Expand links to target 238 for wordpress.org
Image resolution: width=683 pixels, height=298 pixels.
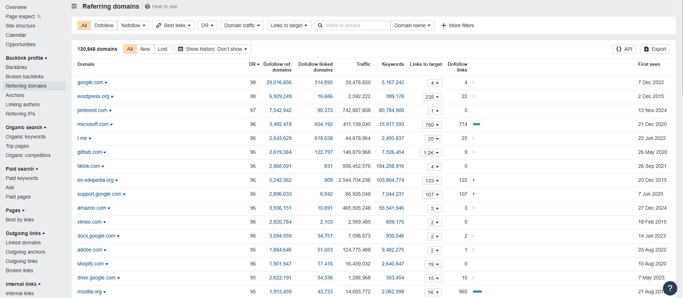[432, 97]
